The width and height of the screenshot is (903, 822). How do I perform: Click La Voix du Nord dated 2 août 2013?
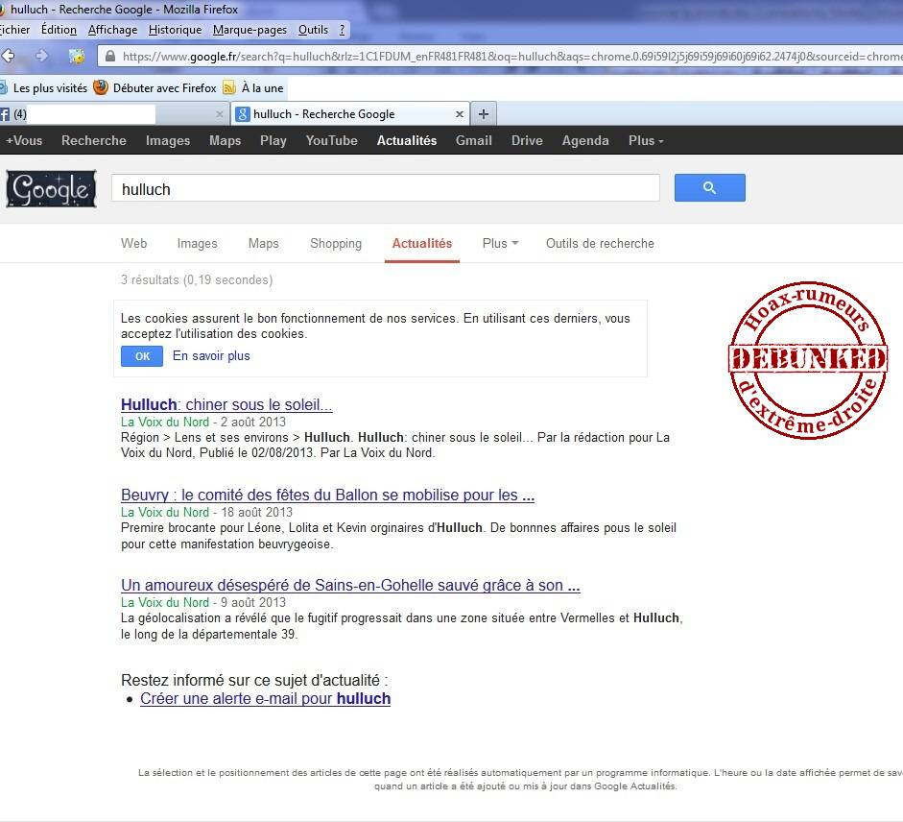[x=165, y=422]
